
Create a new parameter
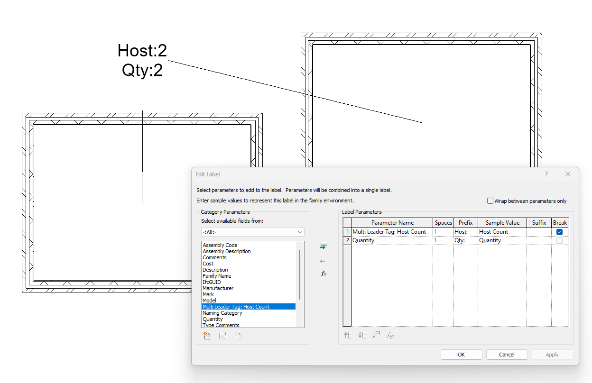(x=207, y=336)
